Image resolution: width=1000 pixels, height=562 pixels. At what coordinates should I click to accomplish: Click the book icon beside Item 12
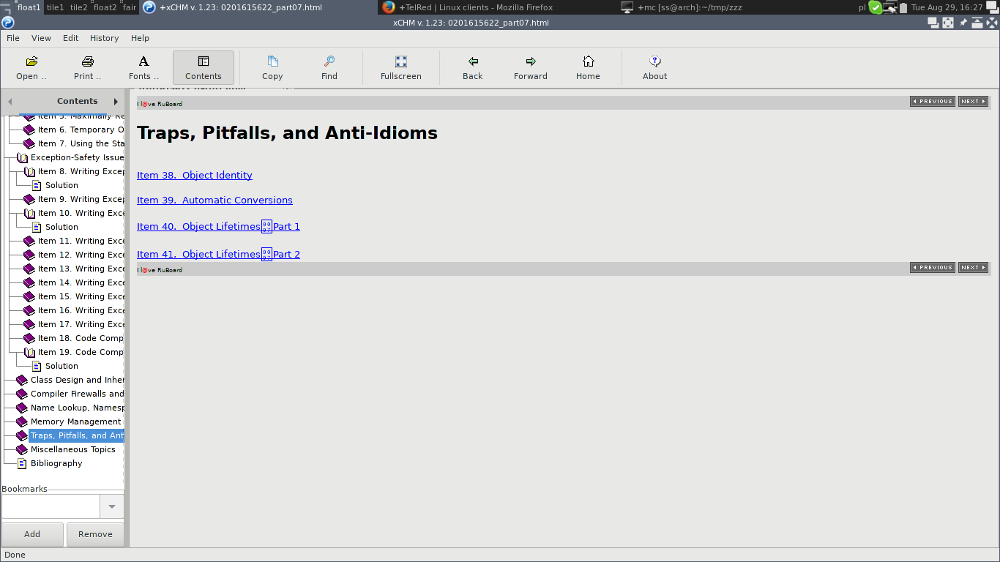(x=29, y=255)
